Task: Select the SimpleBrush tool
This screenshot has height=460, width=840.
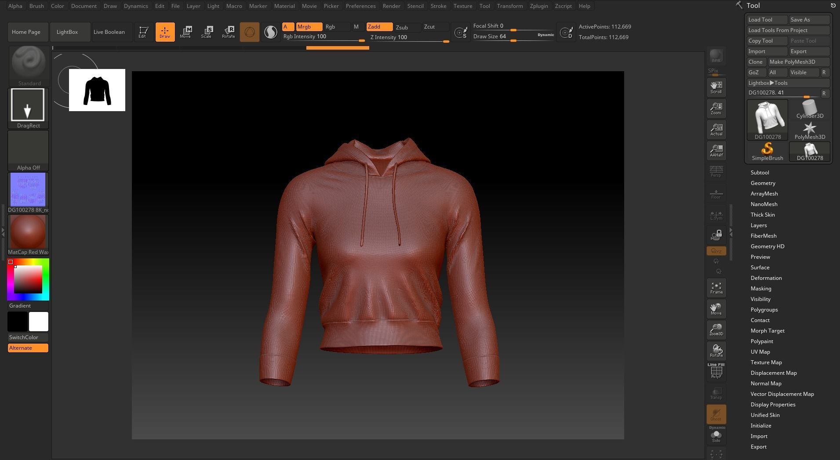Action: click(x=767, y=152)
